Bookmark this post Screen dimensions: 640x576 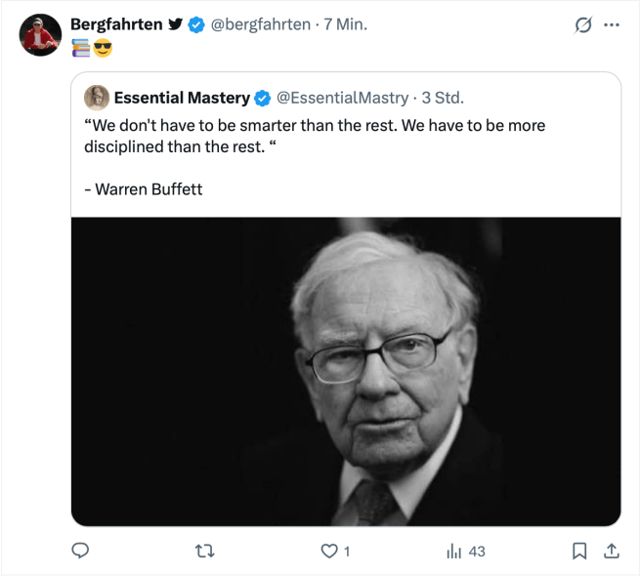(x=579, y=552)
